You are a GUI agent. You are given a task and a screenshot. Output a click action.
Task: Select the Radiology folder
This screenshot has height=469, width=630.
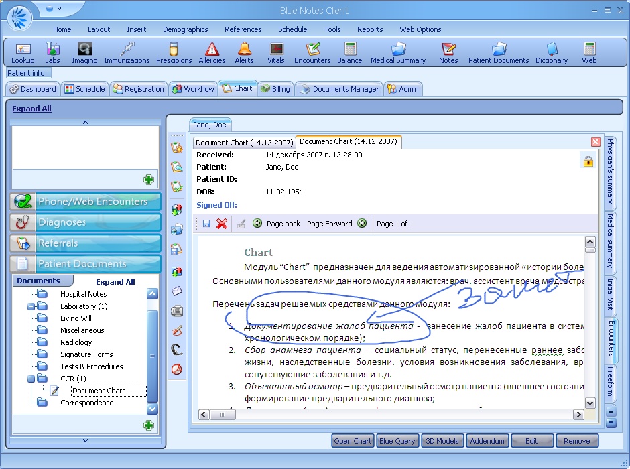pos(76,342)
